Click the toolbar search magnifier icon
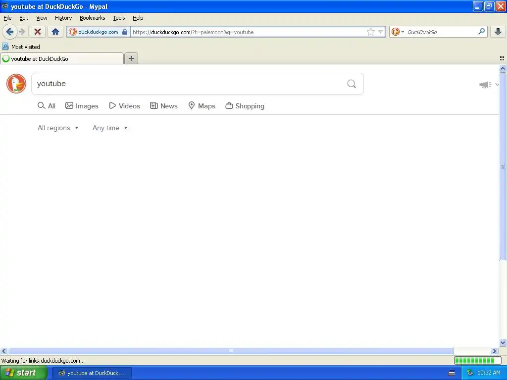The image size is (507, 380). click(x=481, y=31)
